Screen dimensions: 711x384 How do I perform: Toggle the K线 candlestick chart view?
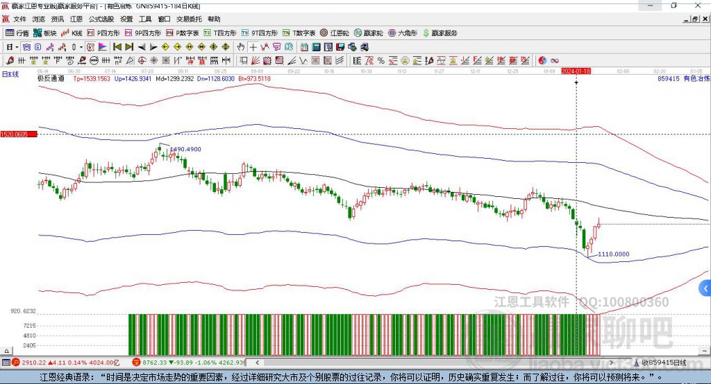click(x=72, y=33)
